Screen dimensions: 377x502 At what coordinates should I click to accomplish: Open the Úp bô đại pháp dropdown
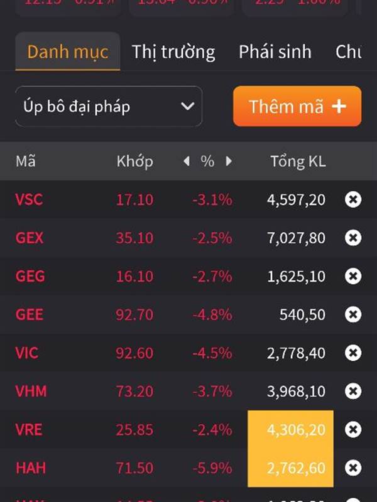pos(109,106)
